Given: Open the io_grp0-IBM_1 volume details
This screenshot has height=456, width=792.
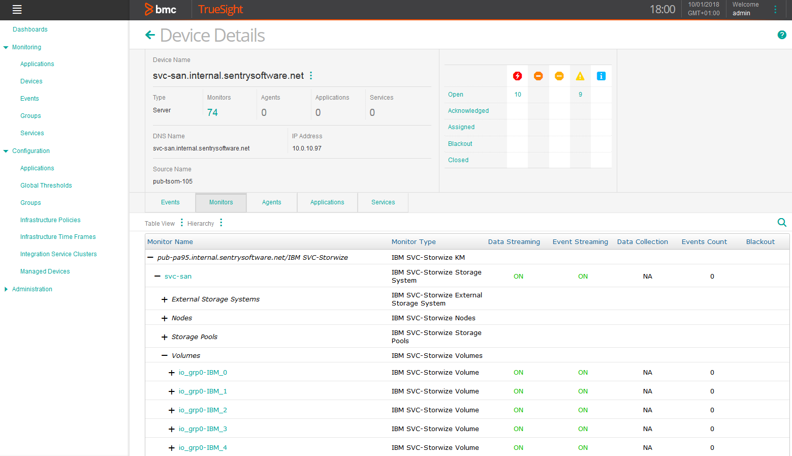Looking at the screenshot, I should [x=203, y=391].
